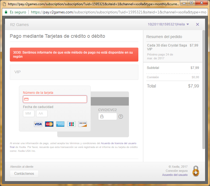Screen dimensions: 210x186
Task: Click the card number input field
Action: click(x=55, y=99)
